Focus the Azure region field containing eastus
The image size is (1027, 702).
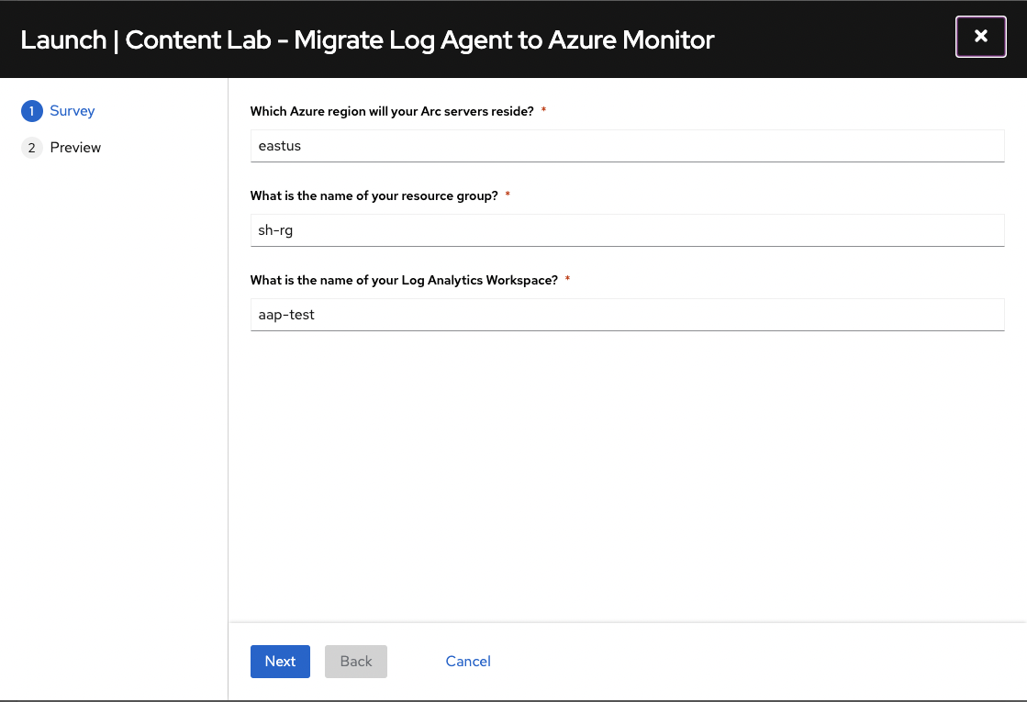(627, 146)
